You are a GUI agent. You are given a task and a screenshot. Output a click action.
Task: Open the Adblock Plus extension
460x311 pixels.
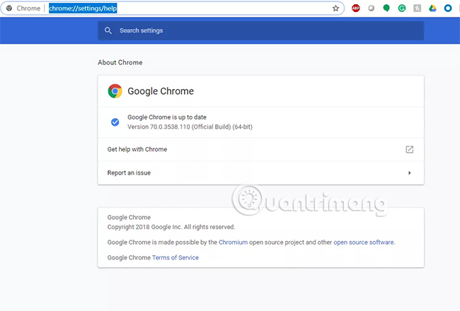click(356, 8)
